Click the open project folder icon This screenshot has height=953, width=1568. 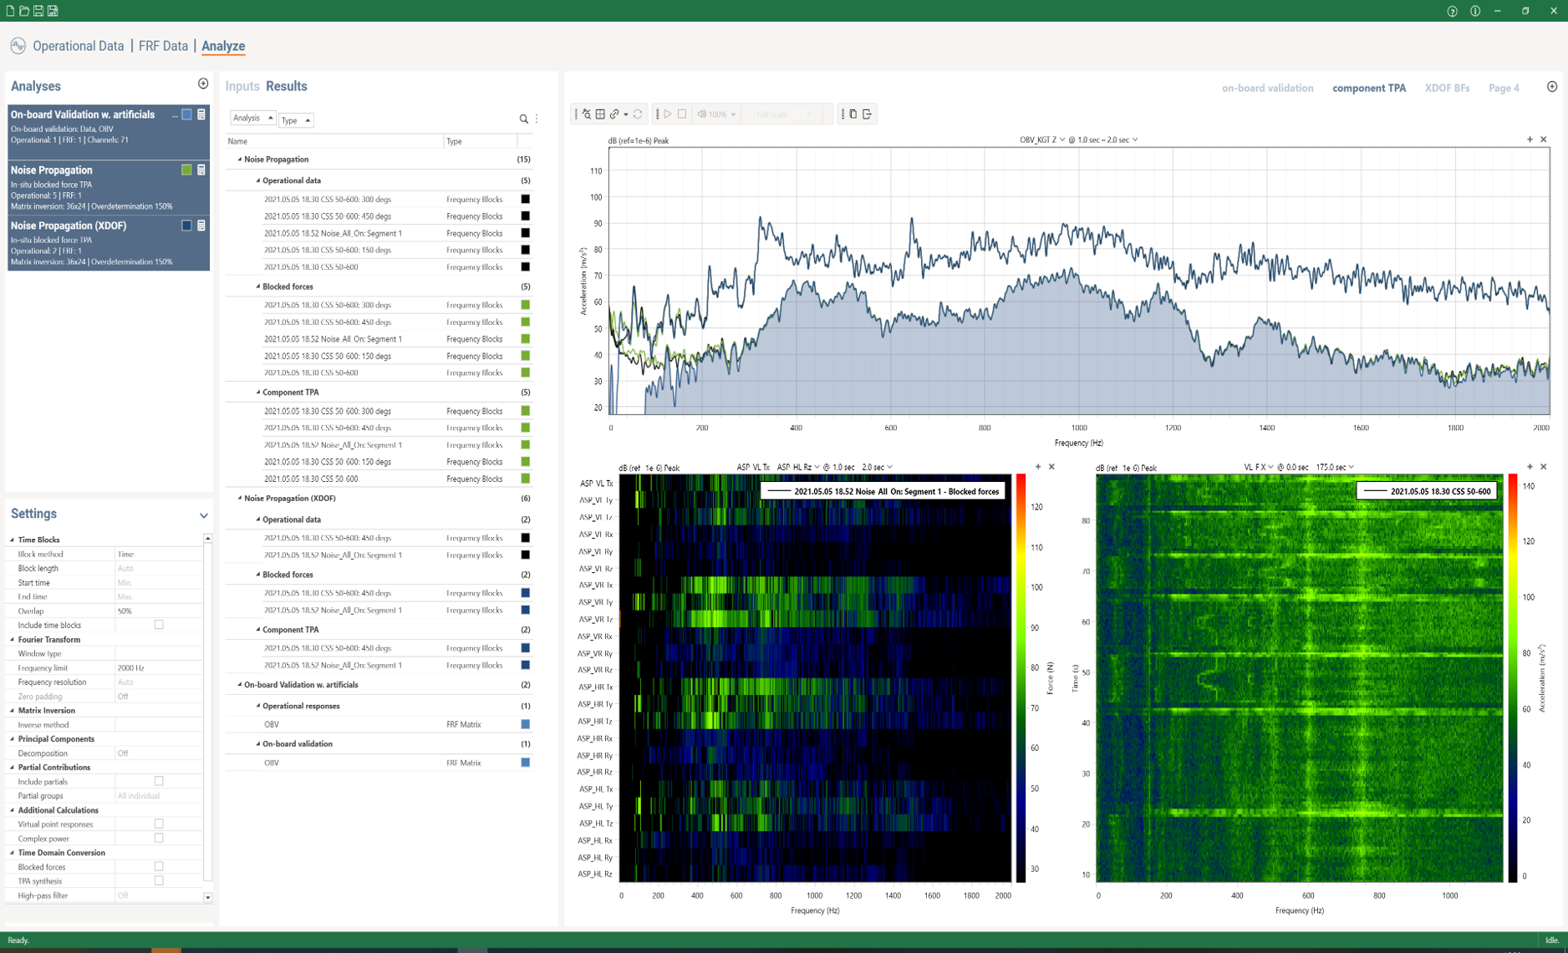point(24,11)
